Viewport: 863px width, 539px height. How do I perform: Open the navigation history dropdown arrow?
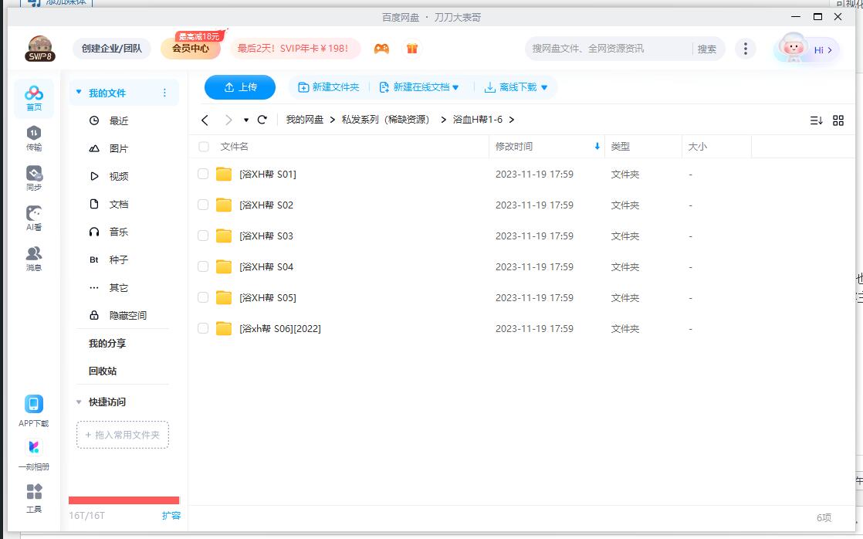(x=246, y=120)
